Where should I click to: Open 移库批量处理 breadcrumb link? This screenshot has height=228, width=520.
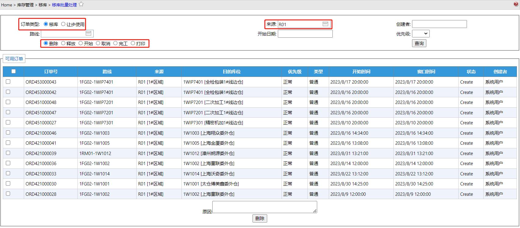point(64,5)
